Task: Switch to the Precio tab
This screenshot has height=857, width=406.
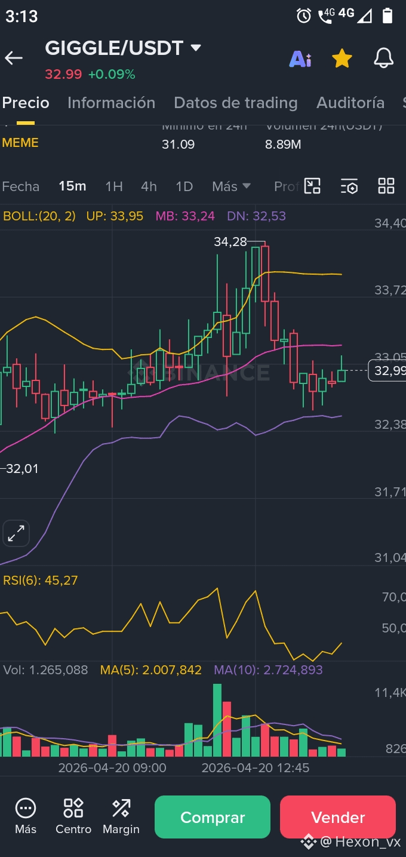Action: 26,103
